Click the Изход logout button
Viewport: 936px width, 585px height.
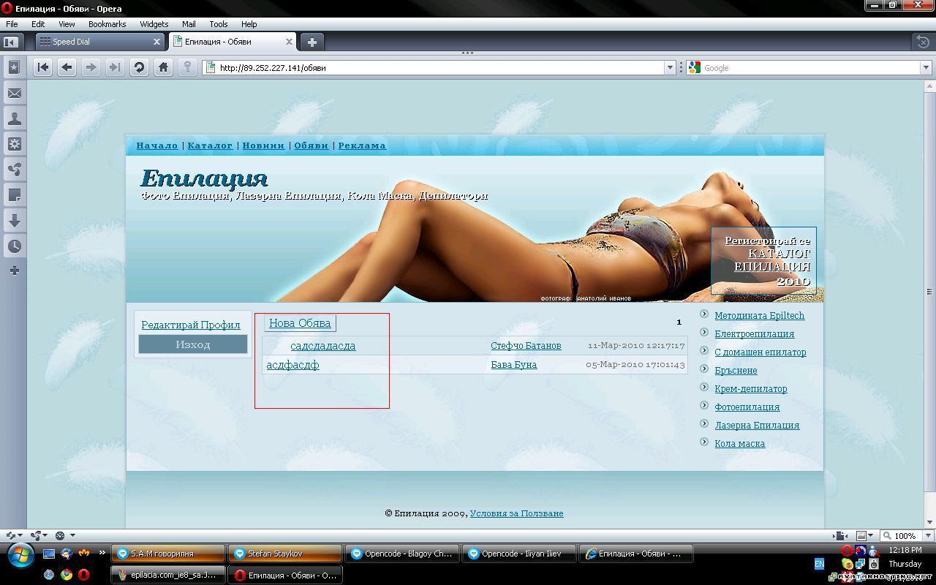[x=192, y=344]
